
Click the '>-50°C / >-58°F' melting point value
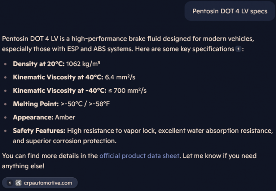click(85, 104)
